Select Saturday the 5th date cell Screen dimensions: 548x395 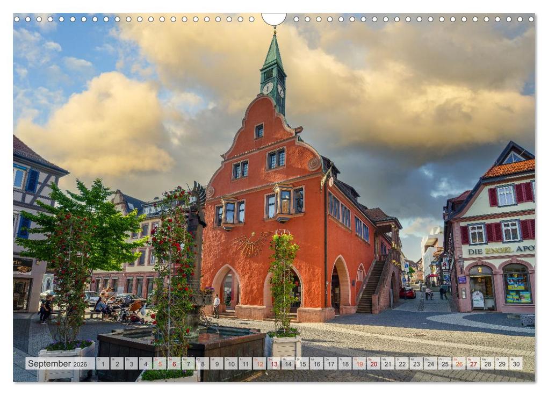pyautogui.click(x=160, y=363)
